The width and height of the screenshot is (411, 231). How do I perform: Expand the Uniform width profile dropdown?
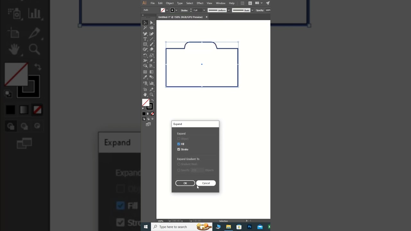229,10
